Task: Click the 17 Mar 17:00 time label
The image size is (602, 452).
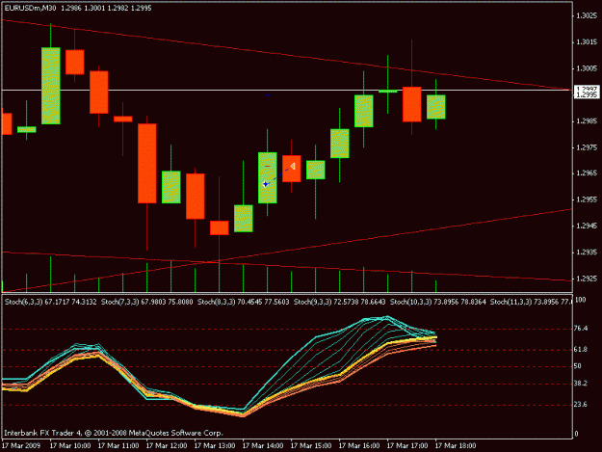Action: [407, 446]
